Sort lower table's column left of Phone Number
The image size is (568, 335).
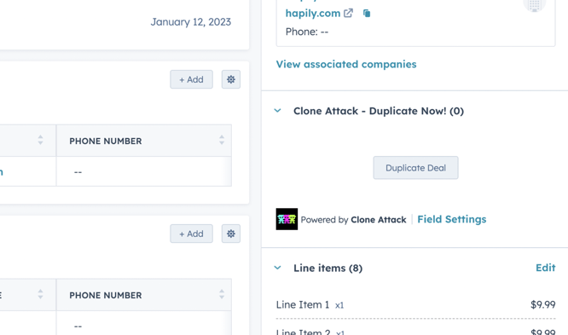click(x=40, y=294)
